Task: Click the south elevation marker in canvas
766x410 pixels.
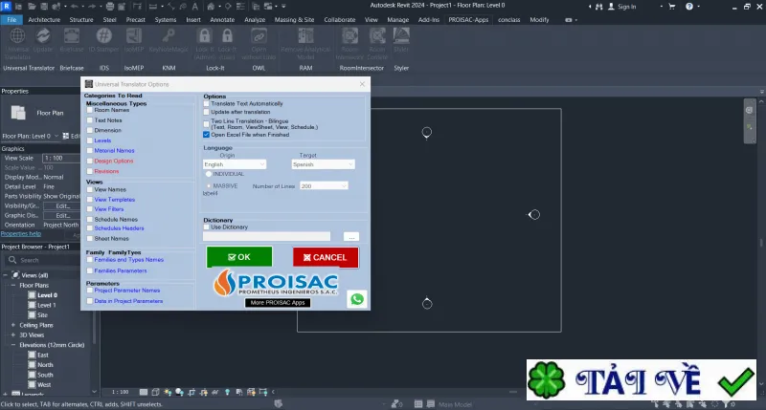Action: [x=427, y=303]
